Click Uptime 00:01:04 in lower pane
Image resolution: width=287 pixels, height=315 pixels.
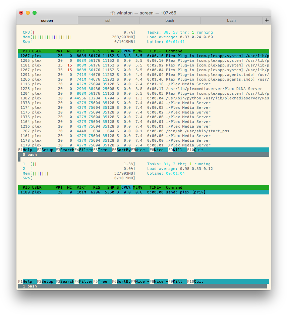click(x=166, y=173)
